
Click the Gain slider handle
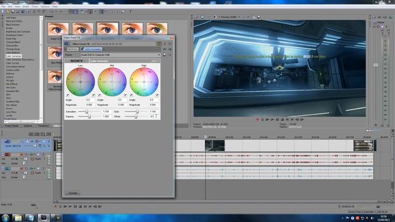[x=137, y=112]
